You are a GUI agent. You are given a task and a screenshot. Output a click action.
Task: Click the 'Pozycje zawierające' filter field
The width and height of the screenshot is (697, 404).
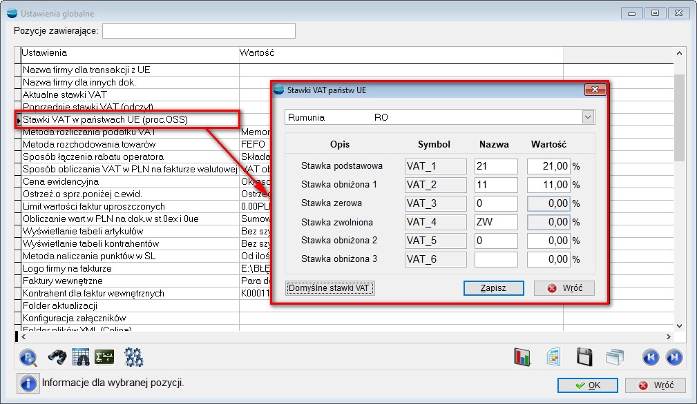click(198, 31)
